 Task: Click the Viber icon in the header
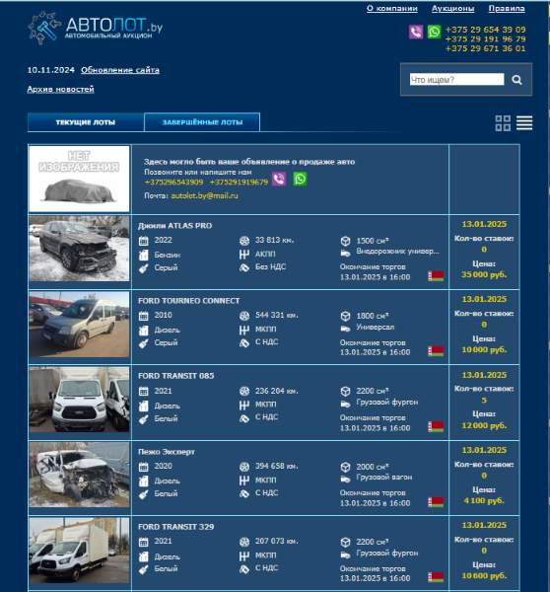[x=416, y=32]
